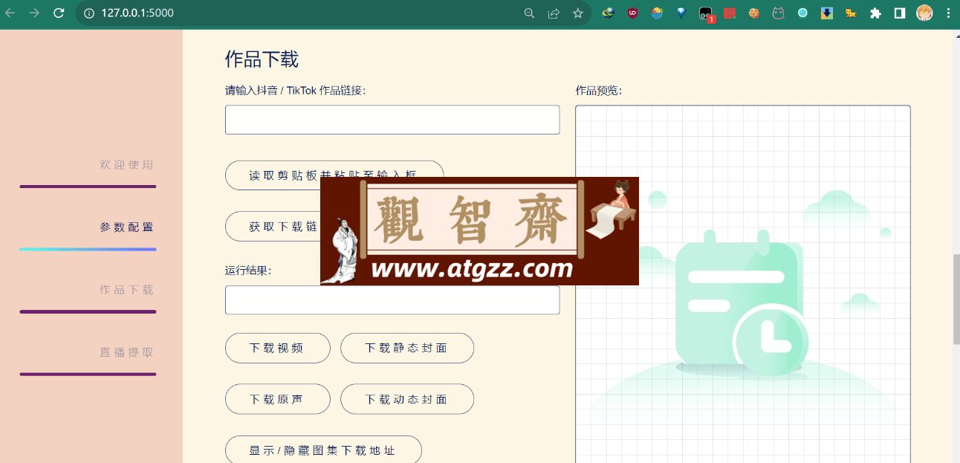Viewport: 960px width, 463px height.
Task: Toggle the browser side panel icon
Action: (x=899, y=13)
